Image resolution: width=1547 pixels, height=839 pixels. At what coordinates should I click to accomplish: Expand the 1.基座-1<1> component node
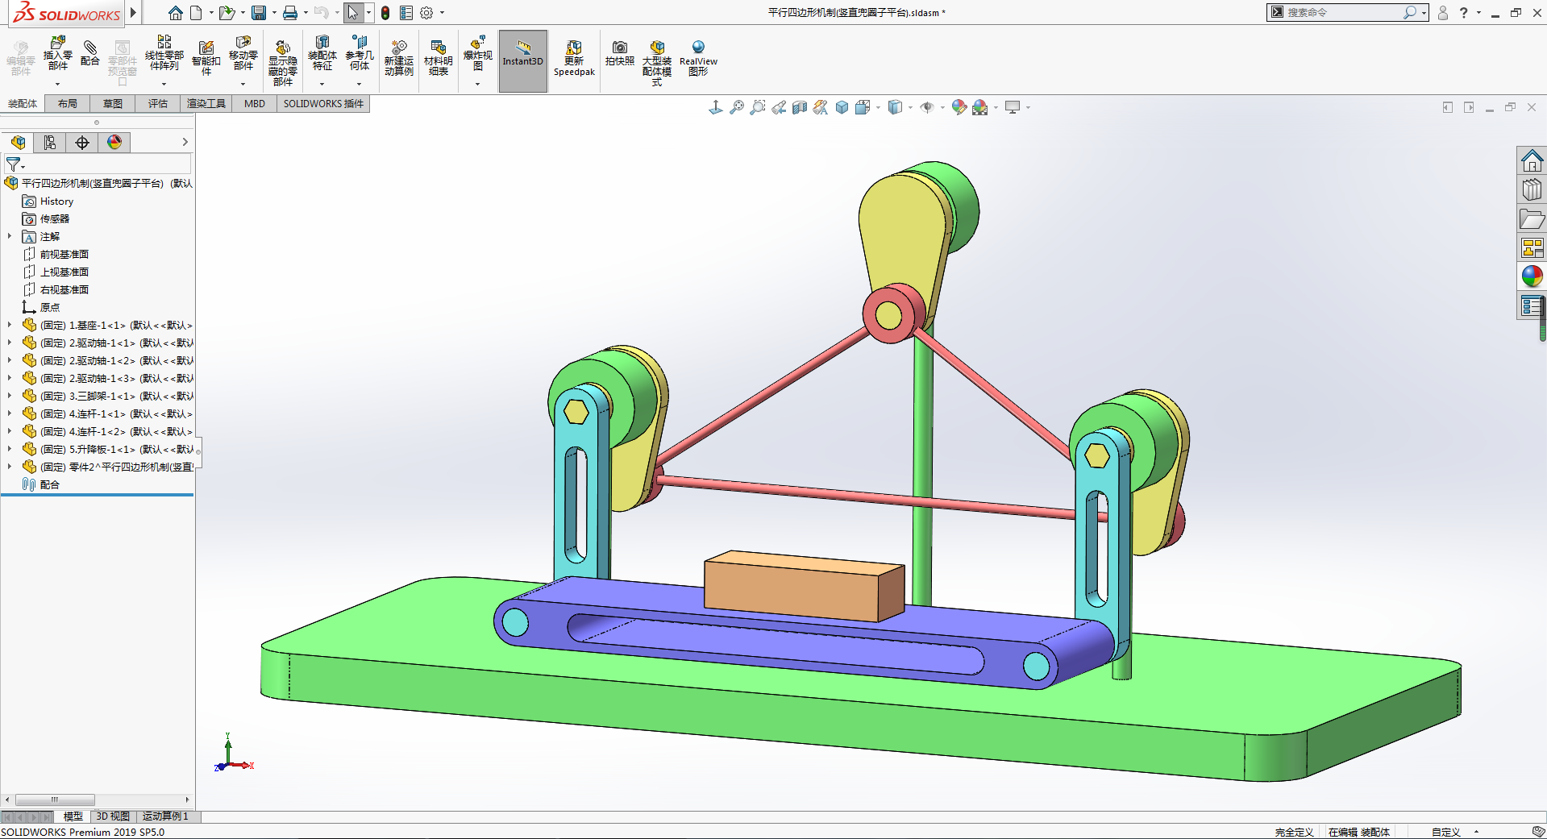[10, 325]
